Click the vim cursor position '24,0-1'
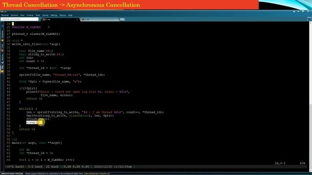The image size is (312, 175). pos(280,163)
